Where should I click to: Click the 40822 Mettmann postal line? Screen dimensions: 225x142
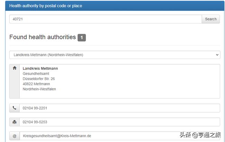point(36,84)
